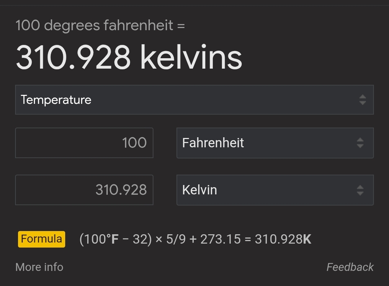Click the "100 degrees fahrenheit =" heading text
This screenshot has height=286, width=389.
coord(100,26)
